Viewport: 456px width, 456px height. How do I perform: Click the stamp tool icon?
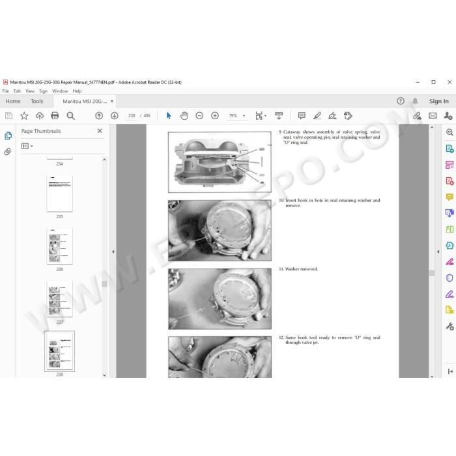348,116
